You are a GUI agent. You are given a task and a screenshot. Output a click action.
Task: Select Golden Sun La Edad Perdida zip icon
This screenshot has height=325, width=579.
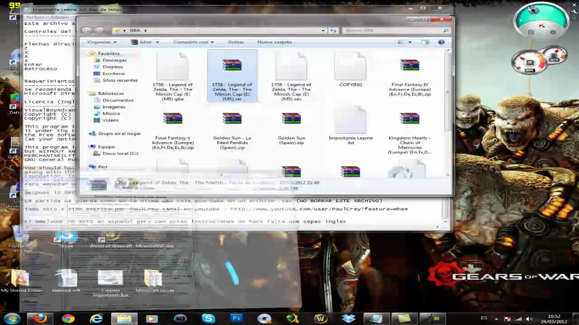[x=232, y=120]
